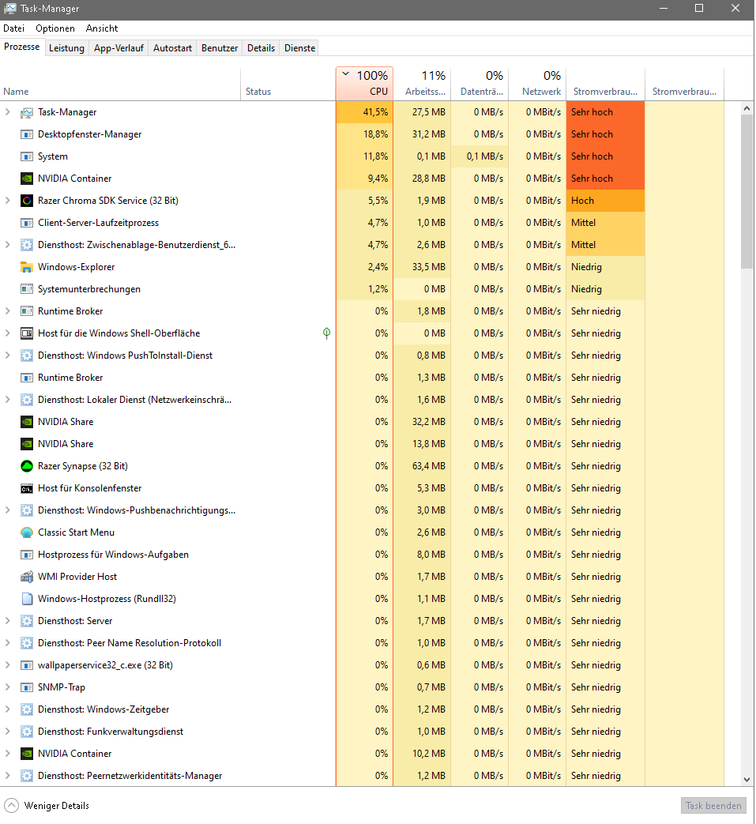Select the second NVIDIA Share 13,8 MB row
This screenshot has width=756, height=824.
click(362, 444)
